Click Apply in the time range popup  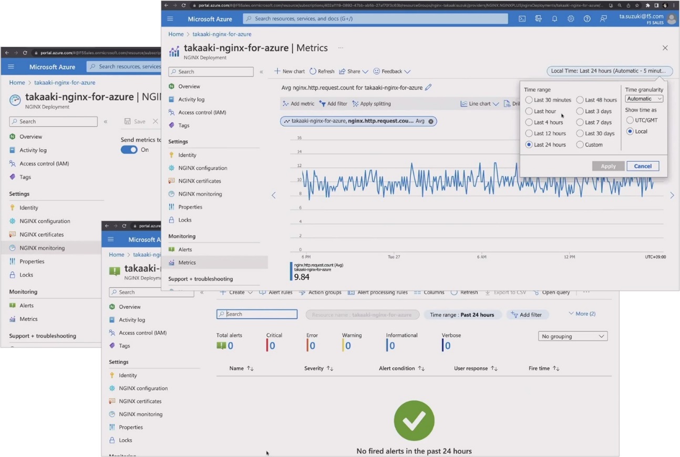pyautogui.click(x=609, y=166)
